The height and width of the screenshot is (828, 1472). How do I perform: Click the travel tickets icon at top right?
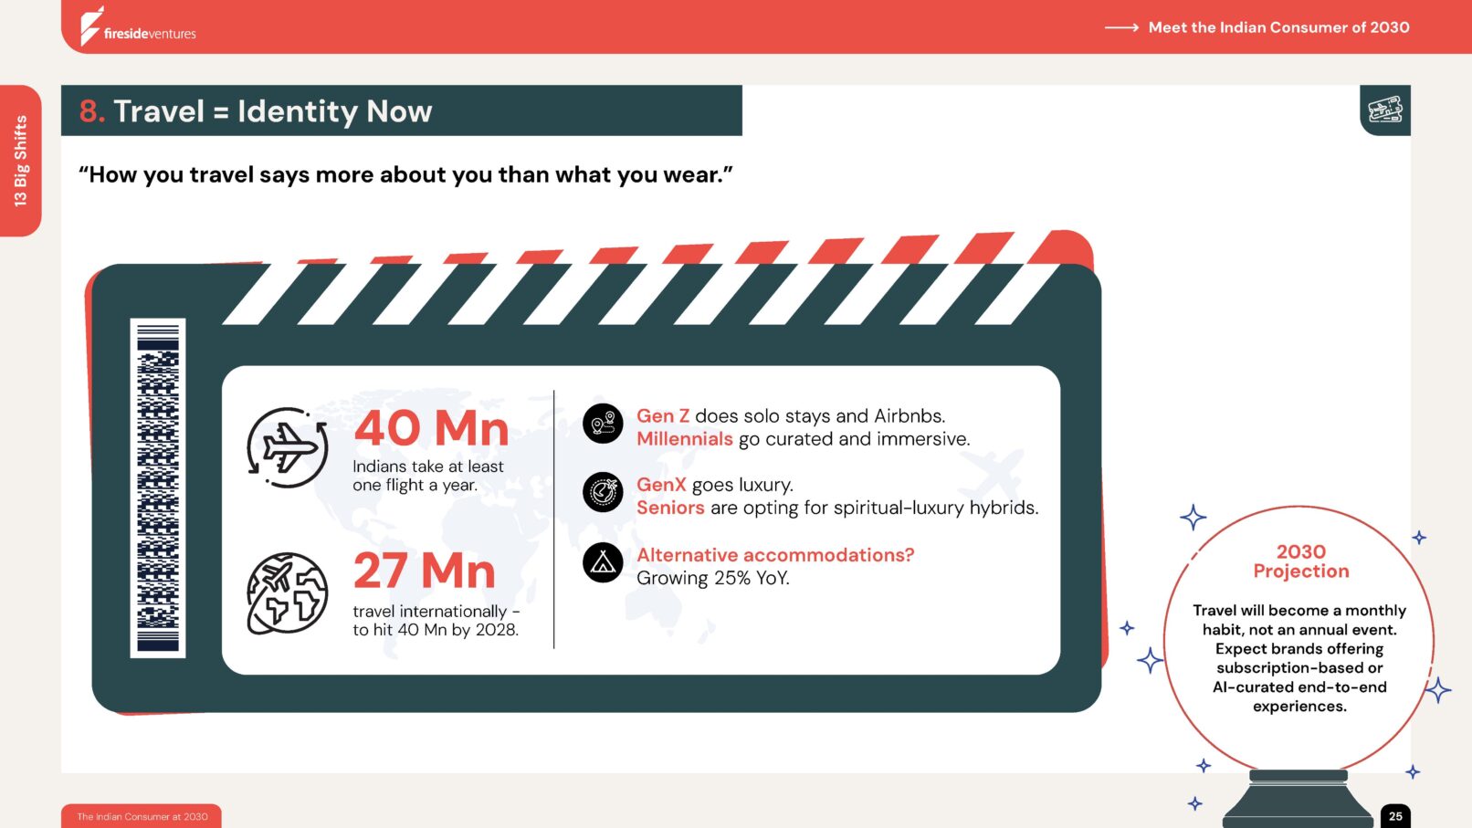pos(1385,110)
